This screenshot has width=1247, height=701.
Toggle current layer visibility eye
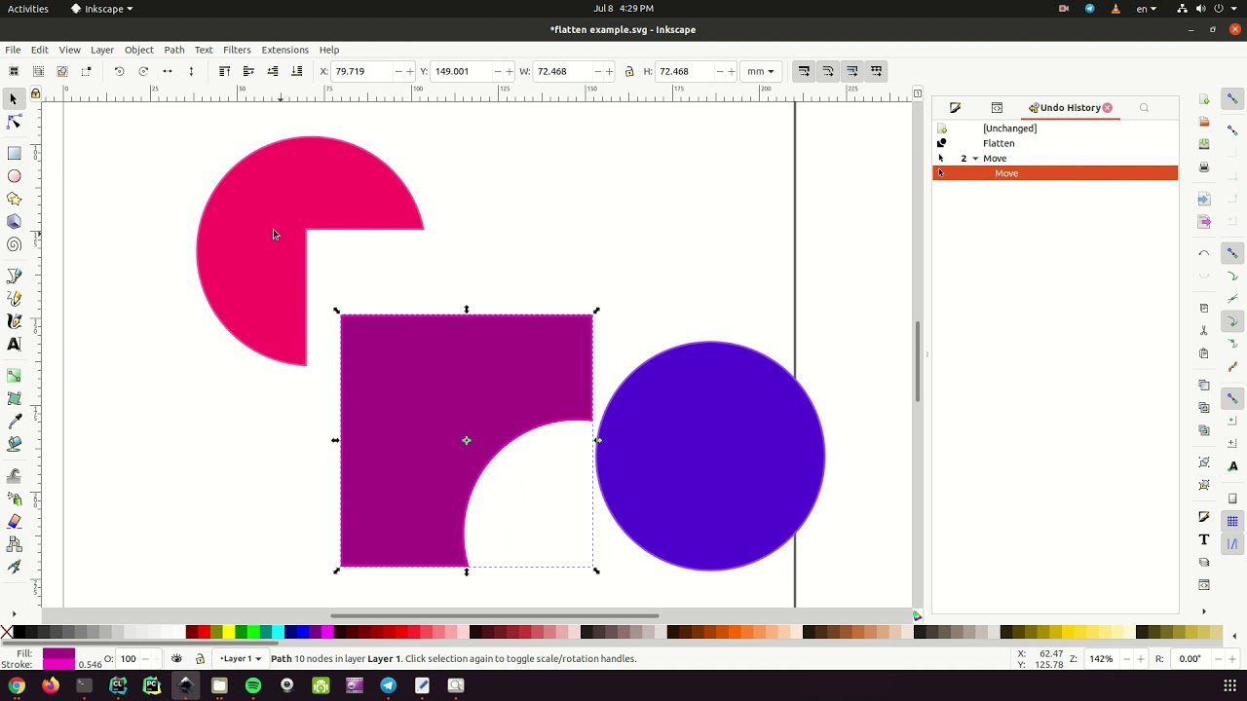tap(176, 659)
